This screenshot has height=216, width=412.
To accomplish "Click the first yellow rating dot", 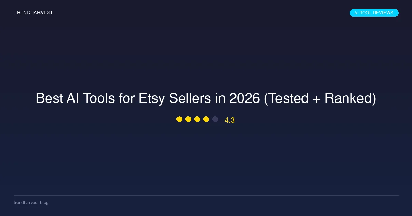I will [179, 119].
